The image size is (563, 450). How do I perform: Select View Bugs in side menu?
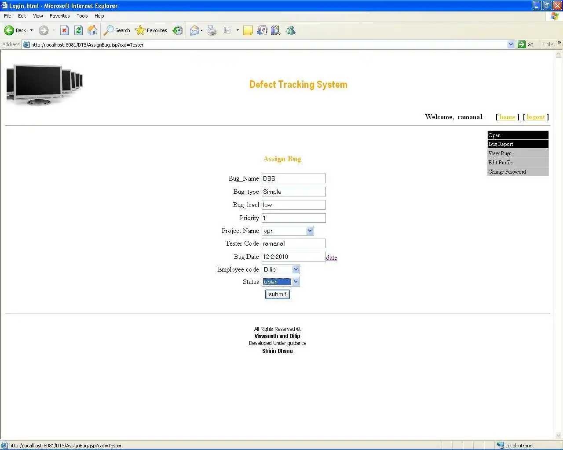coord(518,153)
